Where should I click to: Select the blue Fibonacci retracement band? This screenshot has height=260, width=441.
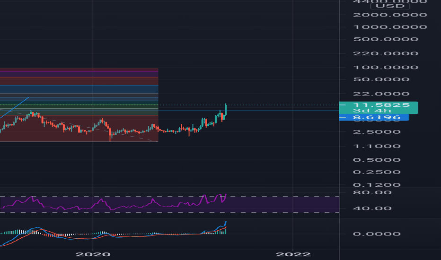pos(79,89)
